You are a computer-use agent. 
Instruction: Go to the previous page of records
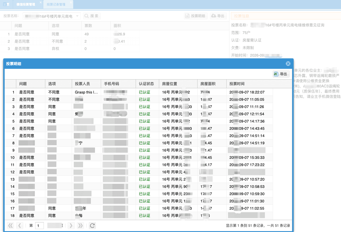click(19, 226)
